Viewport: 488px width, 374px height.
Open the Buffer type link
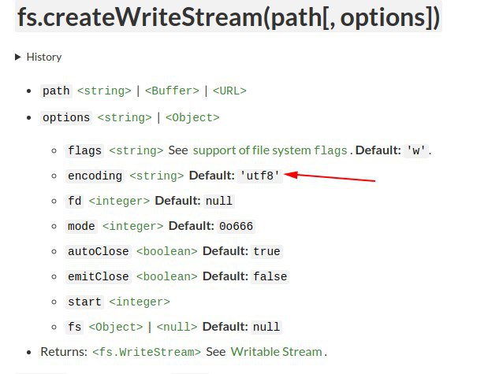pyautogui.click(x=172, y=91)
